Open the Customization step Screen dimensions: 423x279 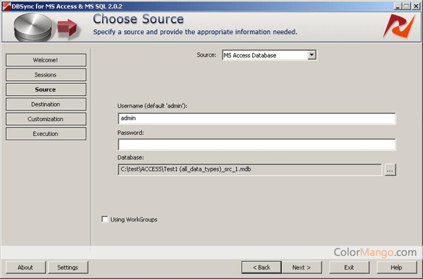46,119
